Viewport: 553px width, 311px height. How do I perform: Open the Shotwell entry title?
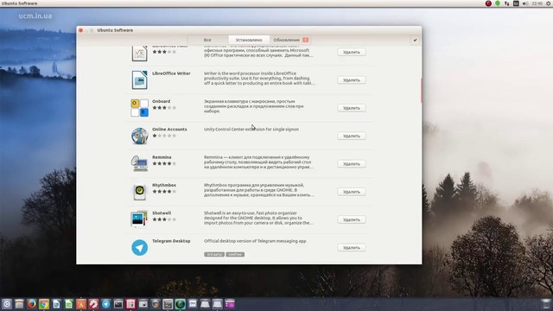162,213
